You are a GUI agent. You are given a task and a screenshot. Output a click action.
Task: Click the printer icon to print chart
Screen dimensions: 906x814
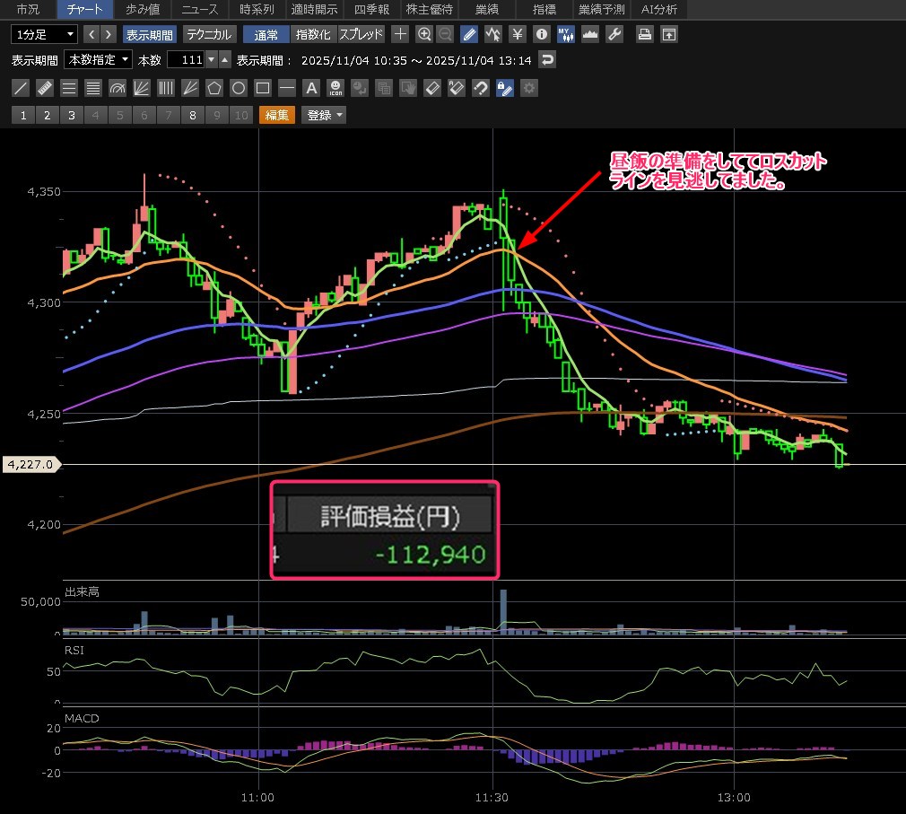[644, 35]
